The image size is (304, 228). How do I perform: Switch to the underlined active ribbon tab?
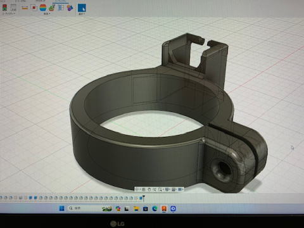pos(60,1)
